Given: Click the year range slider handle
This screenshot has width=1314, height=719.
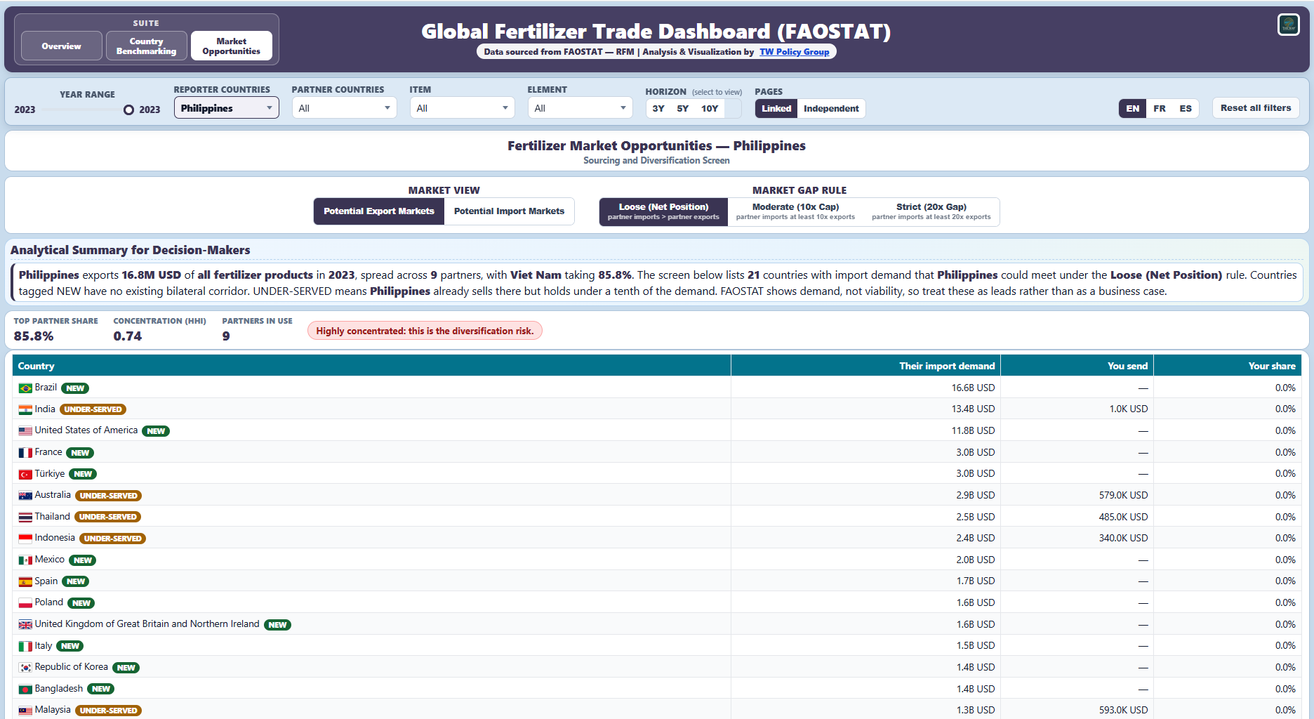Looking at the screenshot, I should pos(128,110).
